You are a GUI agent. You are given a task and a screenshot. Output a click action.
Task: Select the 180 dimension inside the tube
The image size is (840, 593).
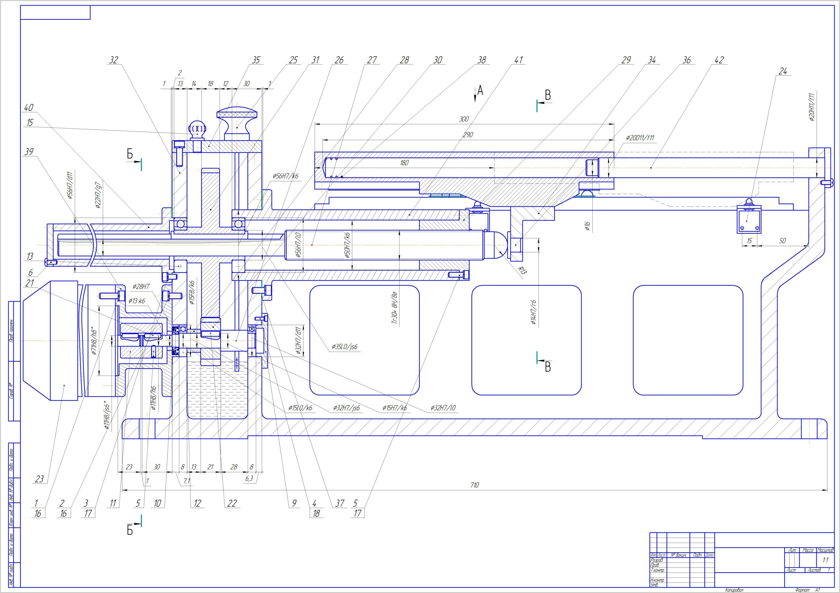click(404, 163)
